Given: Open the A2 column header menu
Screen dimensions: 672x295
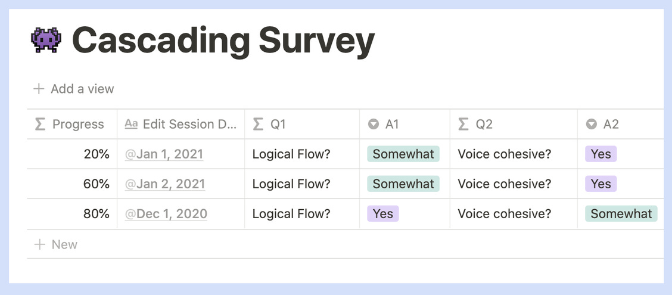Looking at the screenshot, I should pos(620,125).
